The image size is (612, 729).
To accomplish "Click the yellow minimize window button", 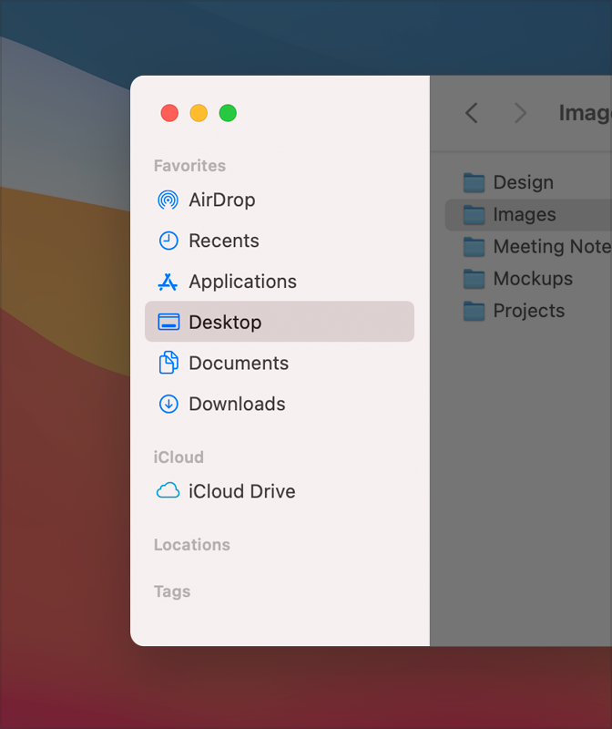I will [x=199, y=113].
